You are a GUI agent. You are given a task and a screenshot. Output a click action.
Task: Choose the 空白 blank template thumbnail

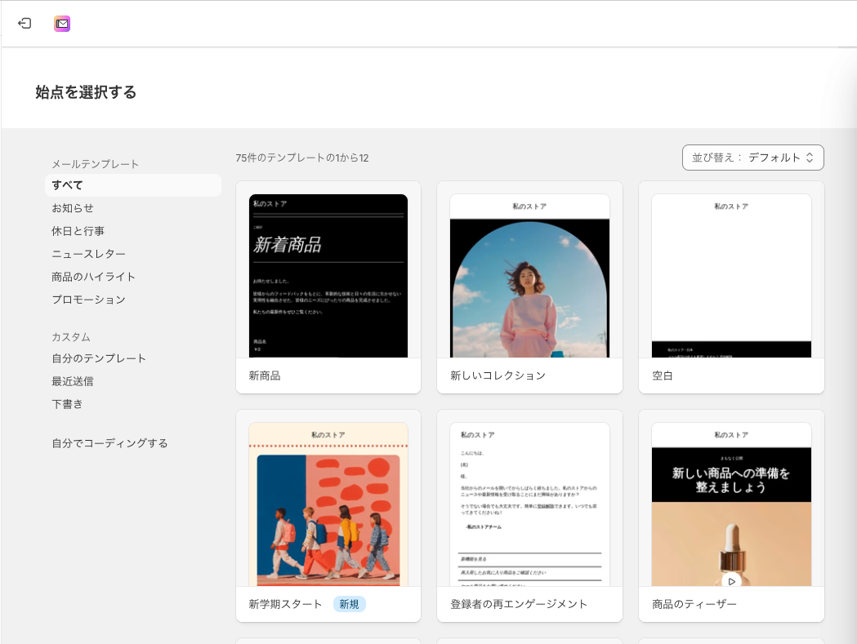[731, 276]
